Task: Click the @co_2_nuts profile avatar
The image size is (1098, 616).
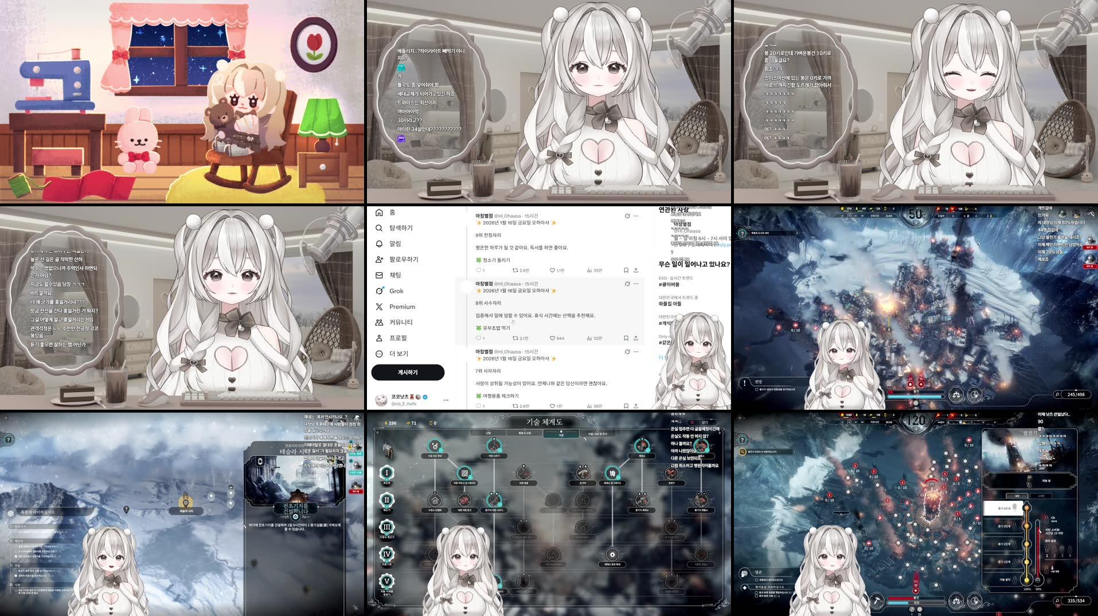Action: [381, 400]
